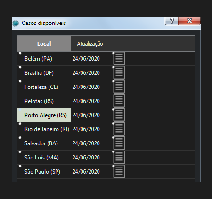This screenshot has height=199, width=212.
Task: Select the São Paulo (SP) location cell
Action: (x=44, y=172)
